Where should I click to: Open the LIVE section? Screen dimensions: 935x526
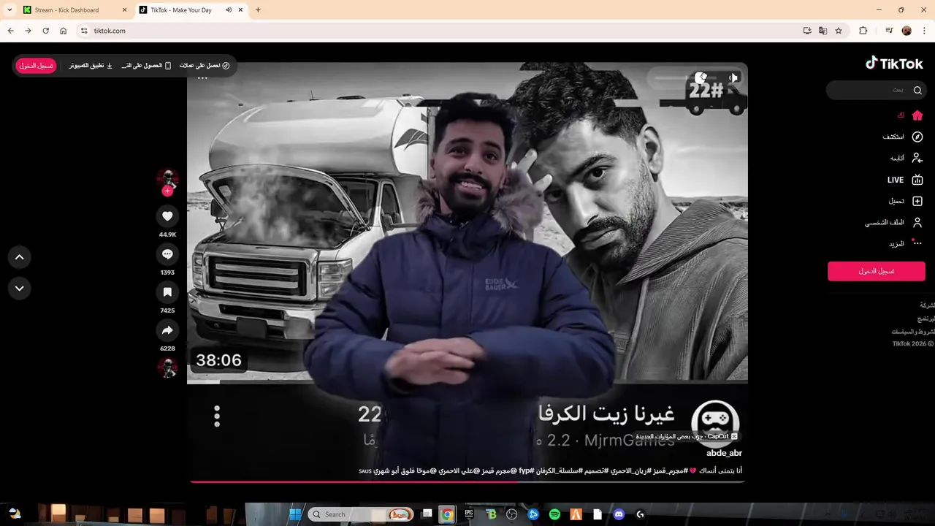tap(905, 180)
